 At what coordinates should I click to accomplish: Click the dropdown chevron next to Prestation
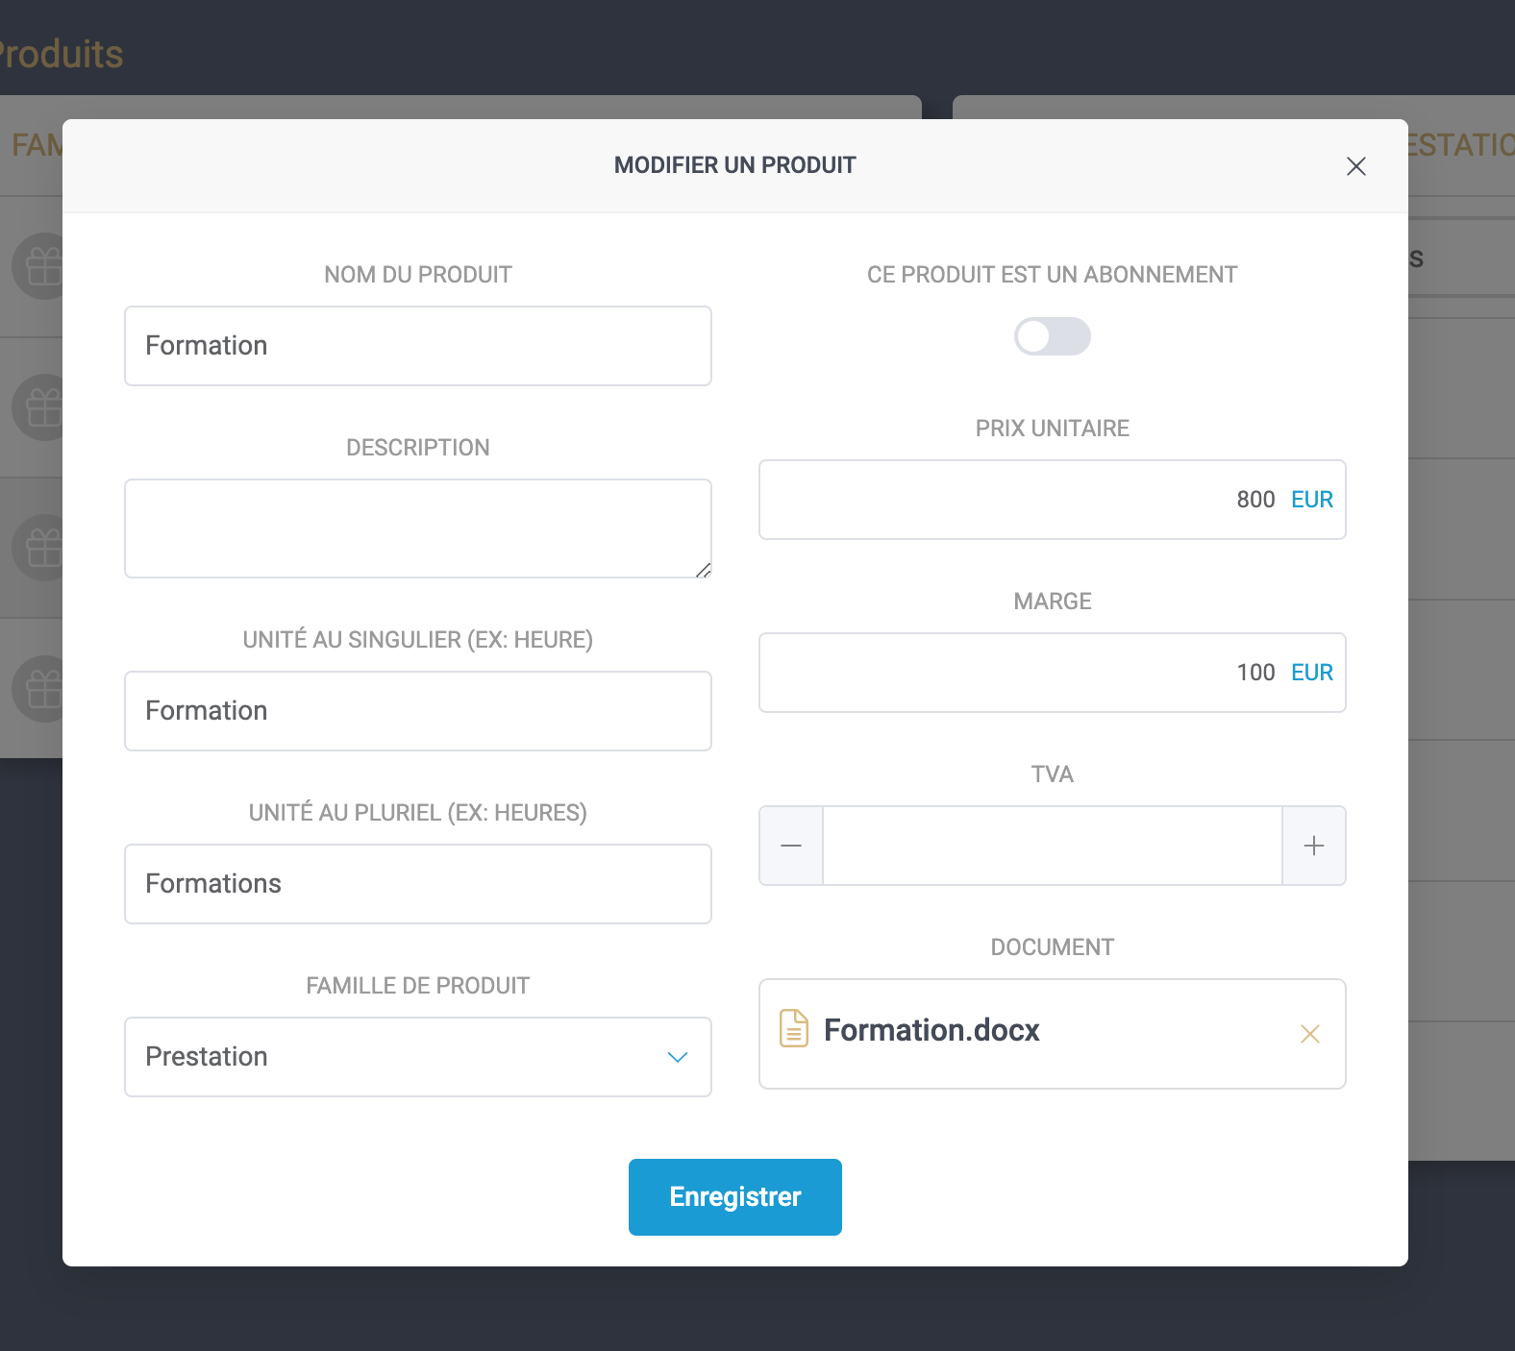pos(677,1057)
